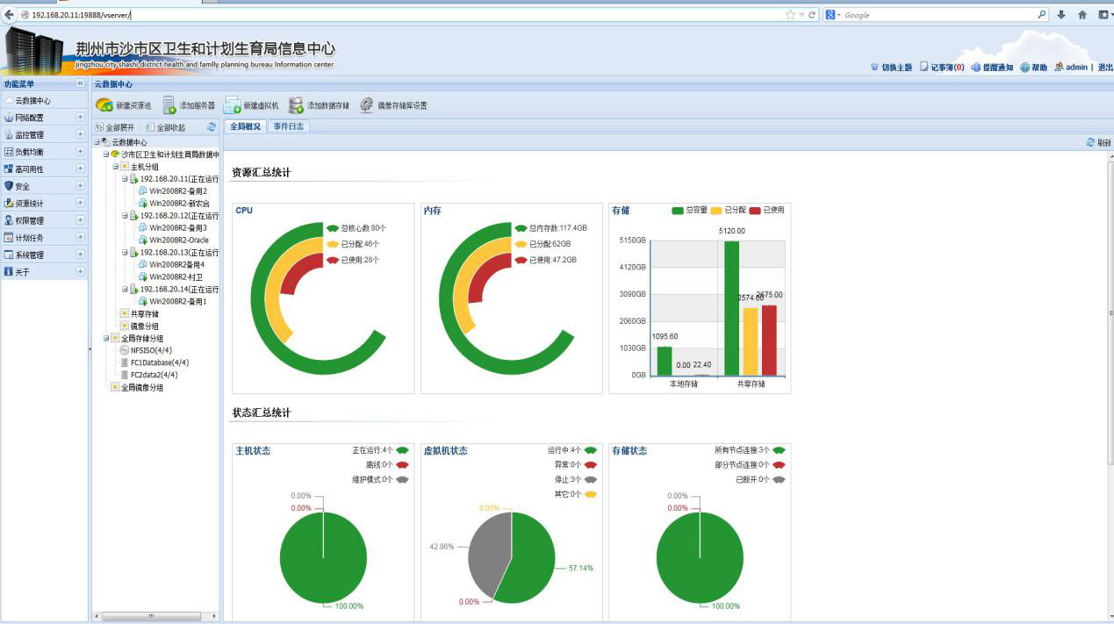The height and width of the screenshot is (624, 1114).
Task: Click the 新建资源池 toolbar icon
Action: pyautogui.click(x=104, y=105)
